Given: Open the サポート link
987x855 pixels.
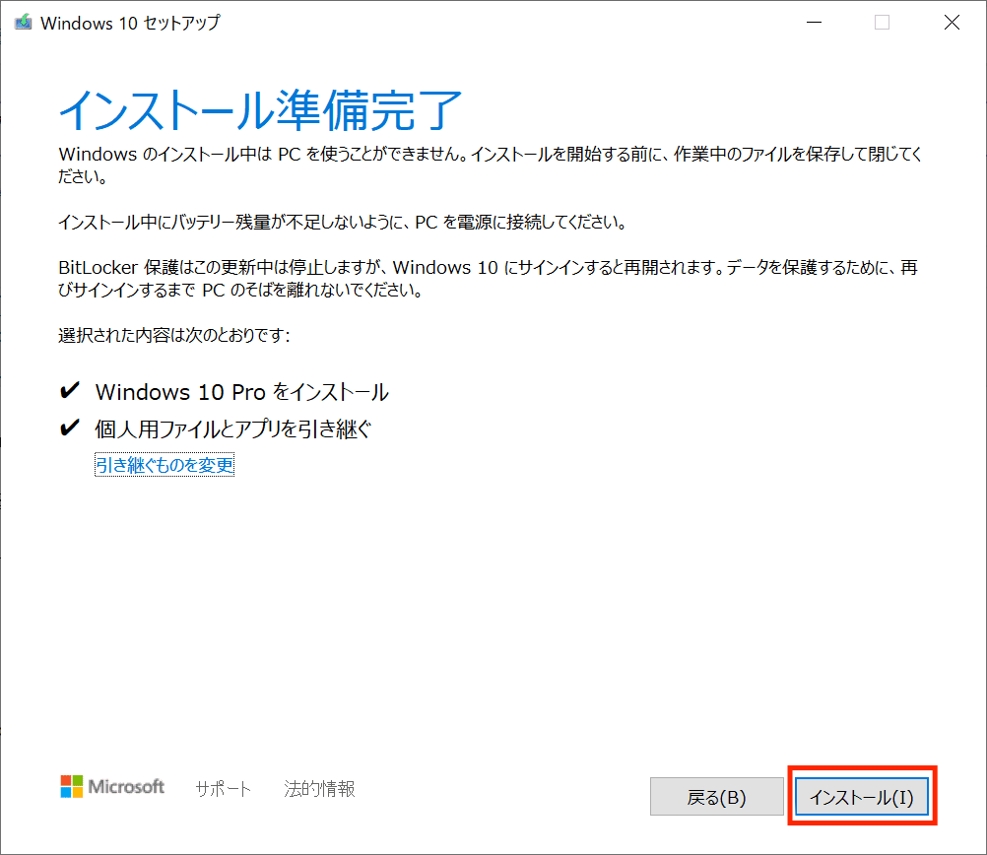Looking at the screenshot, I should click(223, 788).
